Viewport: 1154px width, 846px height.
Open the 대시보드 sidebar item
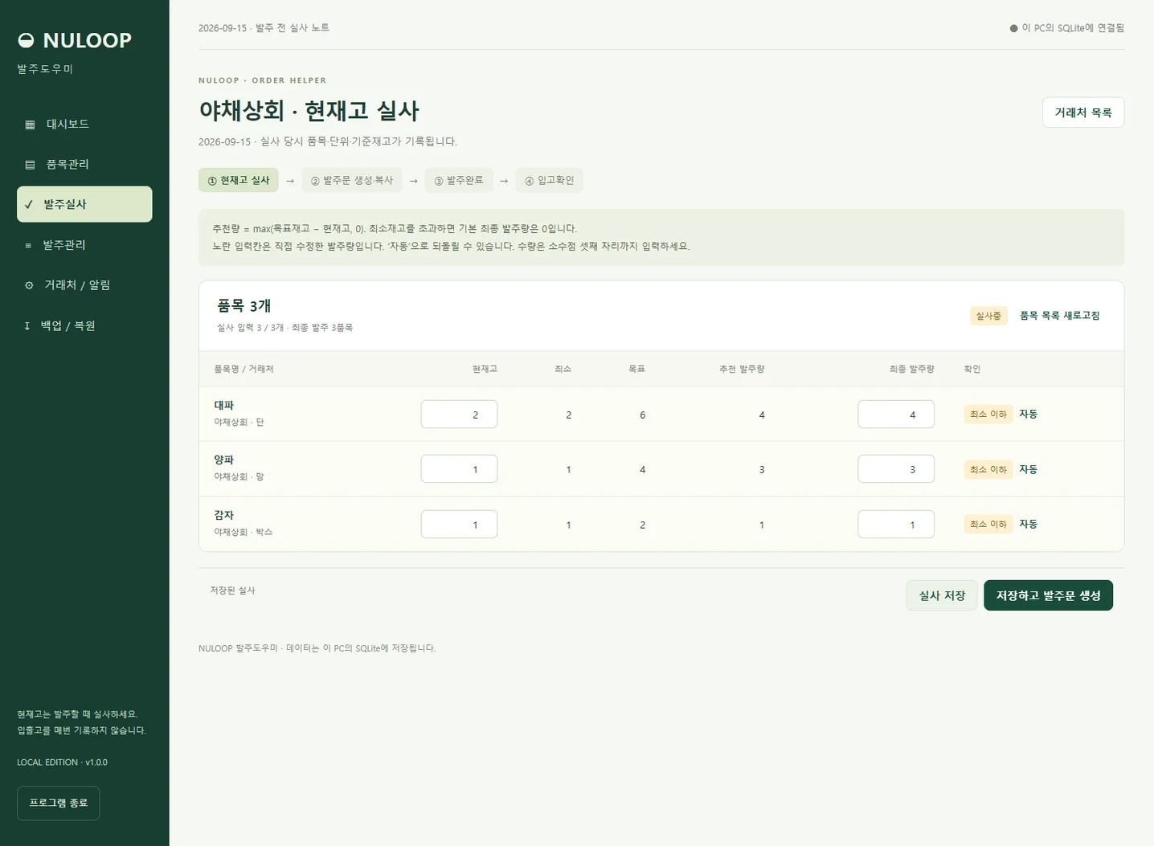point(84,124)
